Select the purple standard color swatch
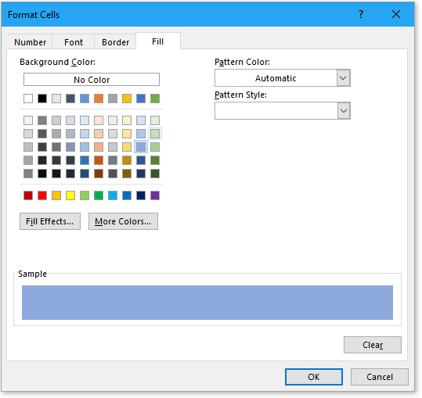 tap(155, 195)
